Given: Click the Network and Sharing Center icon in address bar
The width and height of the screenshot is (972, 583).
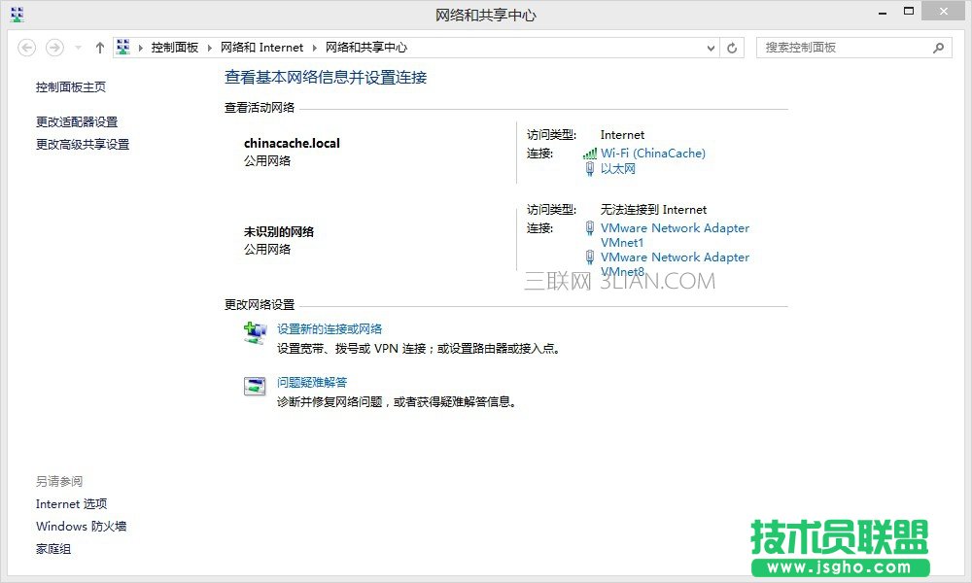Looking at the screenshot, I should (123, 46).
